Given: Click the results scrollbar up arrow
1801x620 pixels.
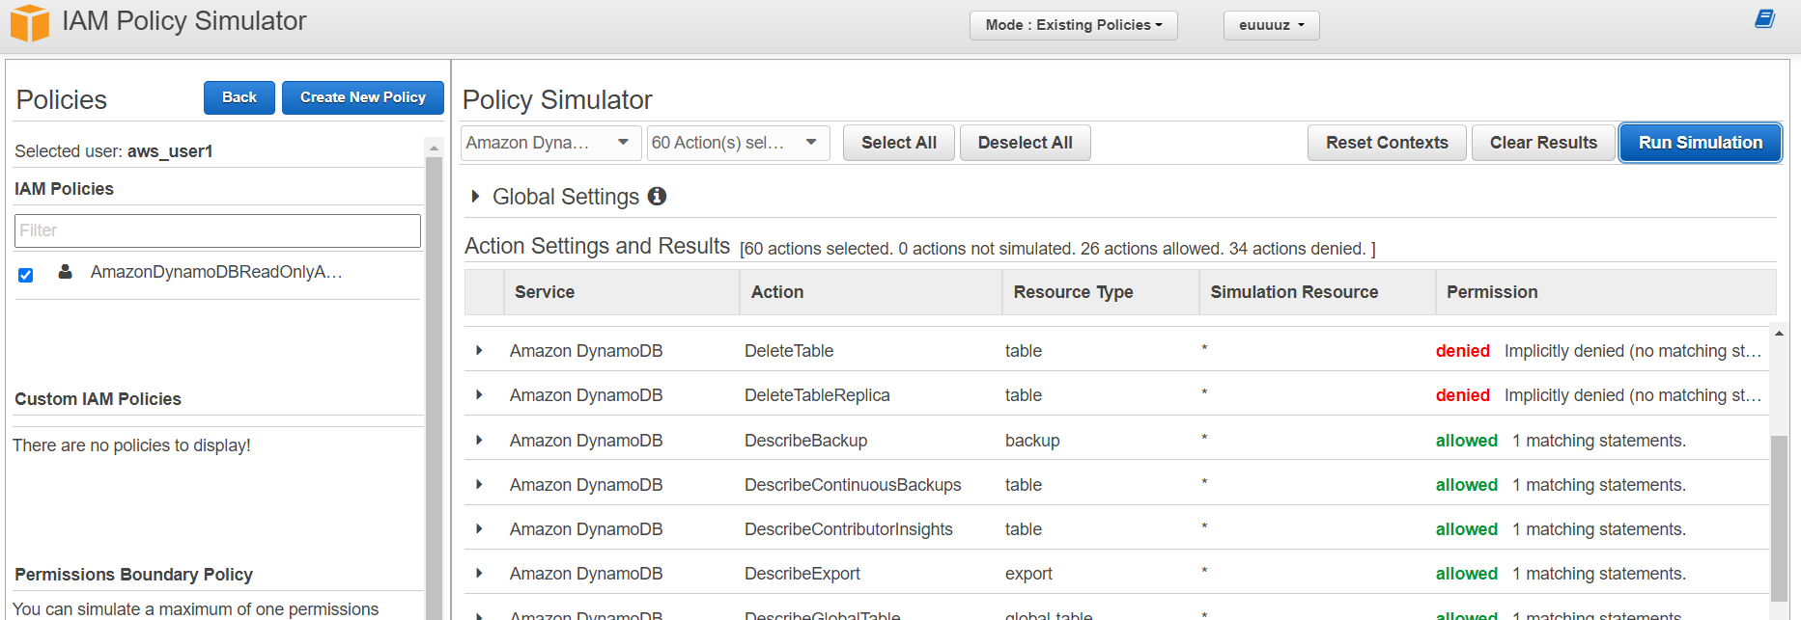Looking at the screenshot, I should pyautogui.click(x=1779, y=334).
